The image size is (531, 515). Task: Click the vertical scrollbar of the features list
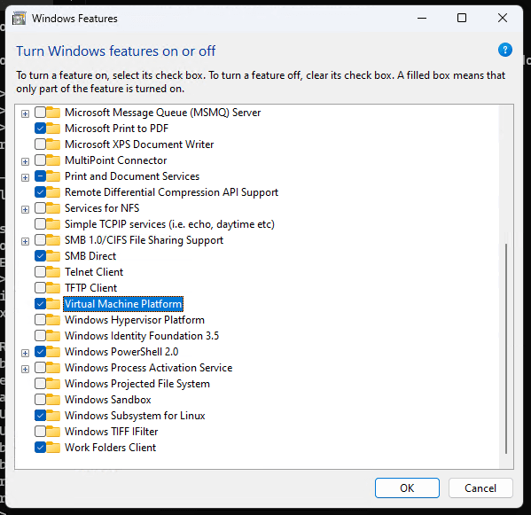coord(506,348)
